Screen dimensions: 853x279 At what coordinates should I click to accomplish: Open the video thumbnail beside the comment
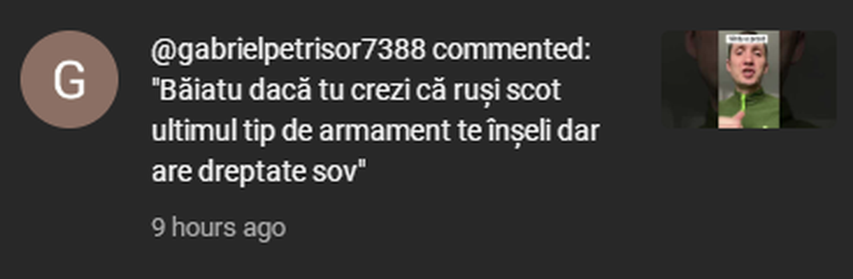pos(749,80)
